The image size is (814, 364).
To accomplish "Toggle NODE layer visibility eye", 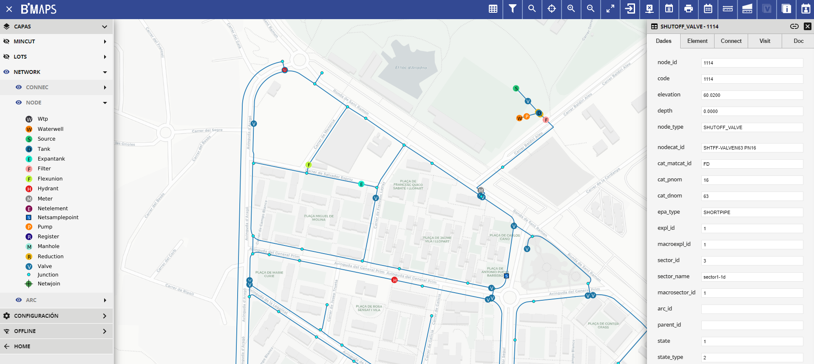I will point(19,102).
